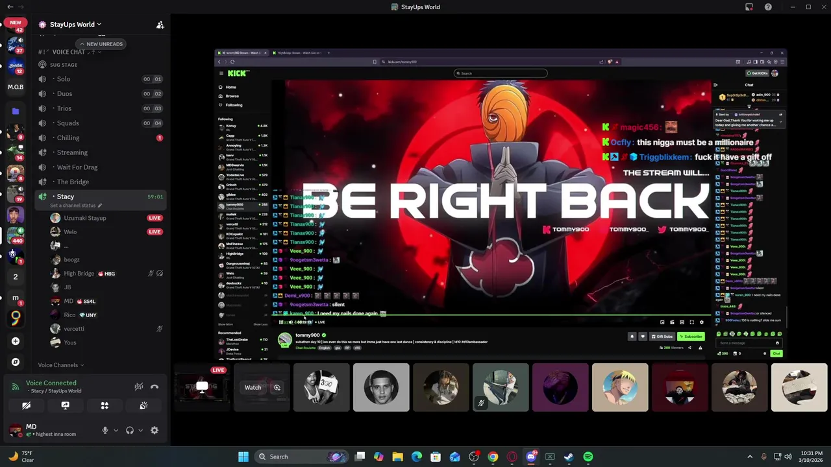
Task: Collapse the Voice Chat category
Action: tap(69, 52)
